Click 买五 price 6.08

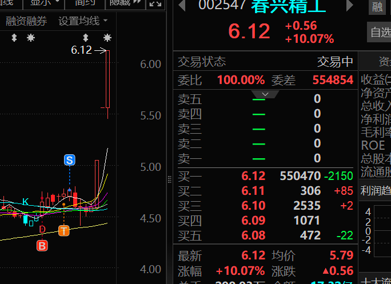[253, 235]
